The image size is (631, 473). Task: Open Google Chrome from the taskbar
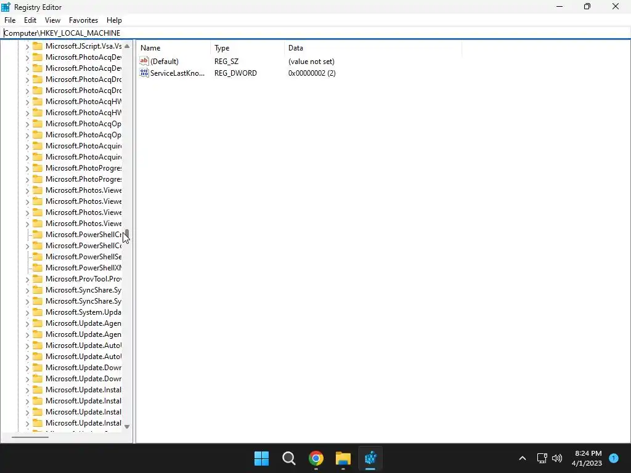316,458
